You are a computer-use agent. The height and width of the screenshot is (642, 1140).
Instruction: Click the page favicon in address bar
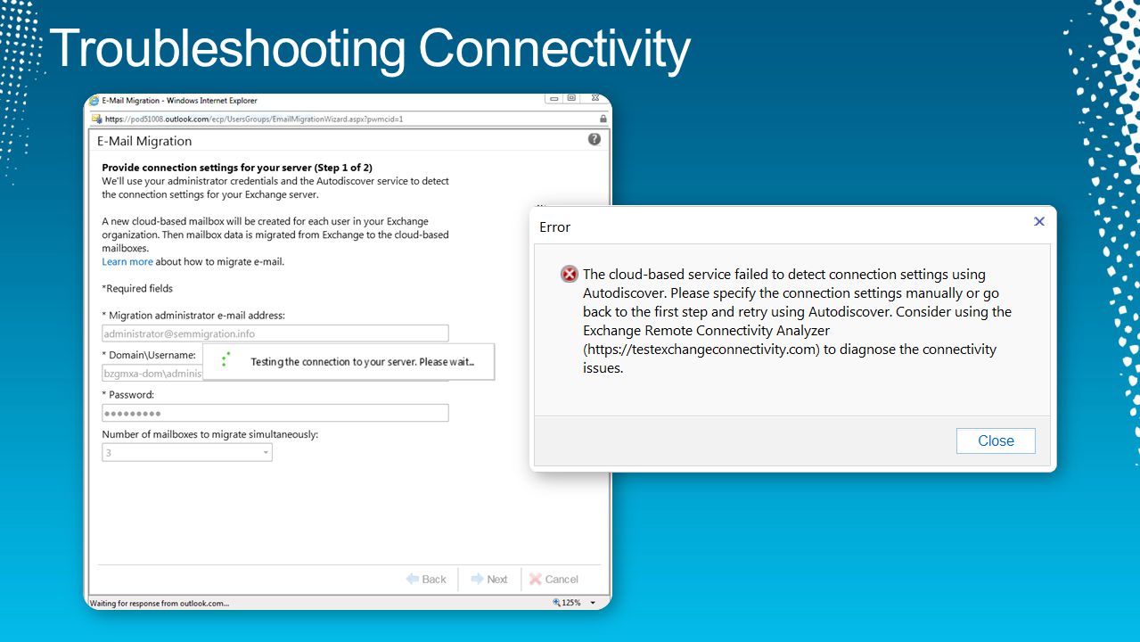pos(96,119)
